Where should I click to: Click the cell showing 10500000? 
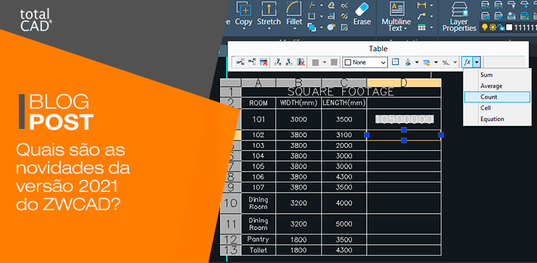tap(404, 119)
